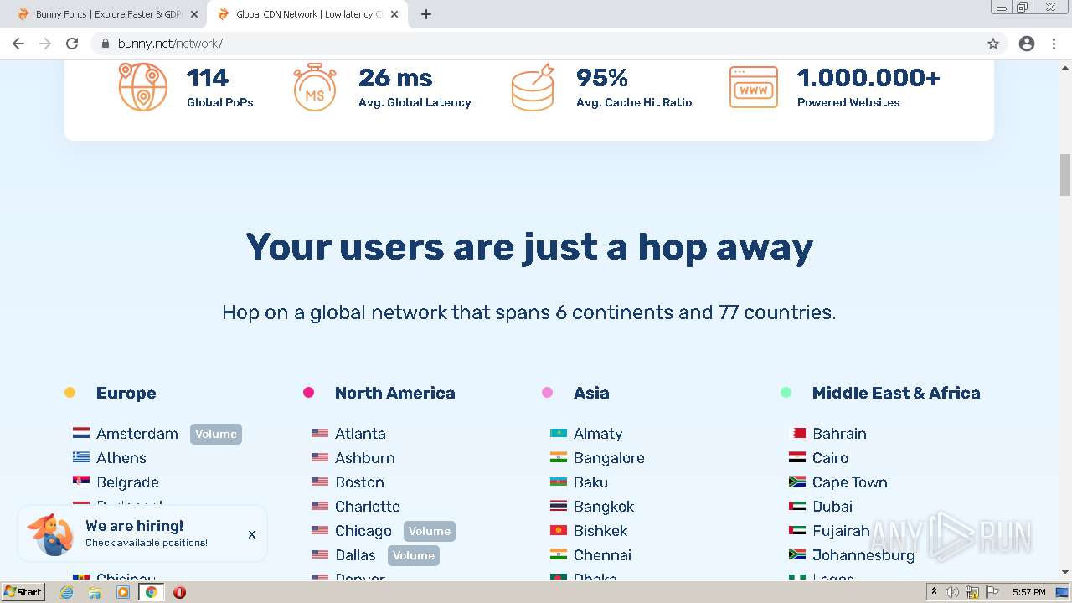This screenshot has width=1072, height=603.
Task: Click the Chrome taskbar icon
Action: [151, 592]
